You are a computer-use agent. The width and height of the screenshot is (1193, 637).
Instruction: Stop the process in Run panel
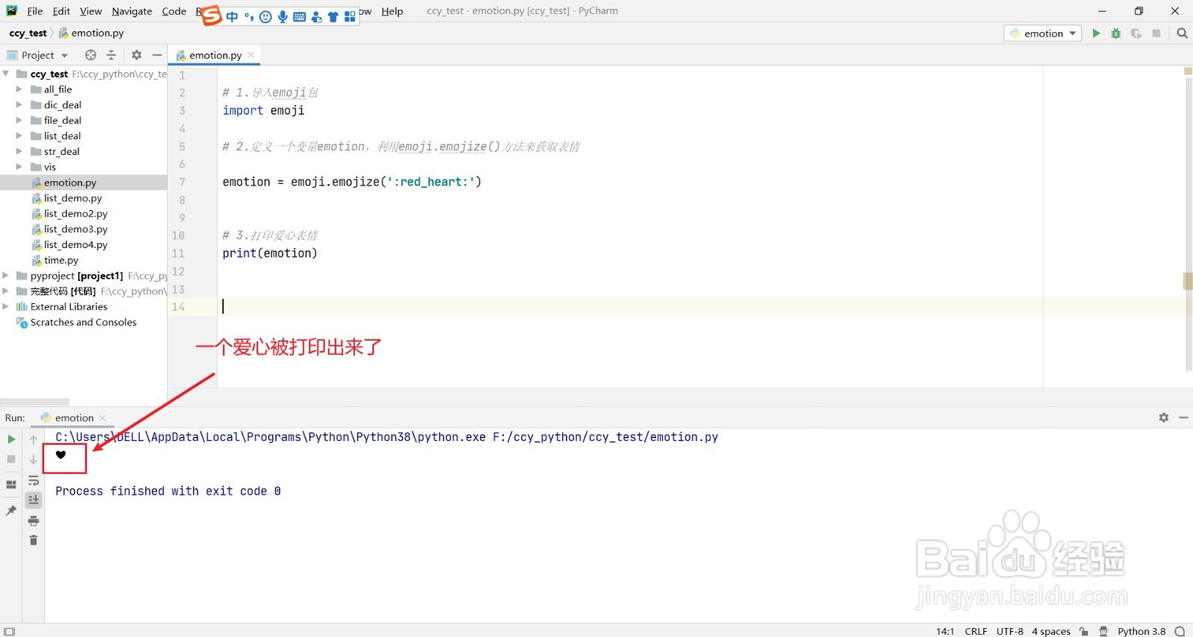[x=11, y=459]
